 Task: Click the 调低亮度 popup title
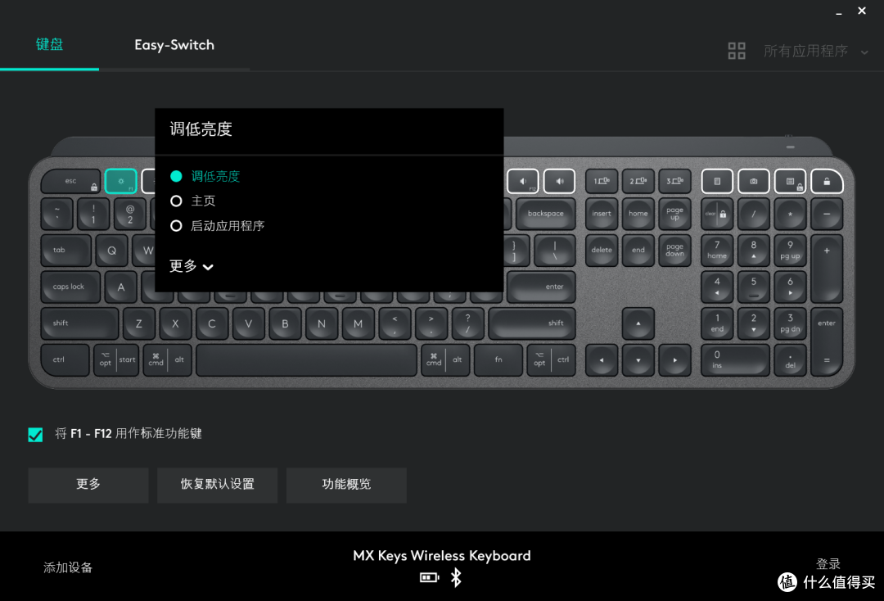[201, 129]
